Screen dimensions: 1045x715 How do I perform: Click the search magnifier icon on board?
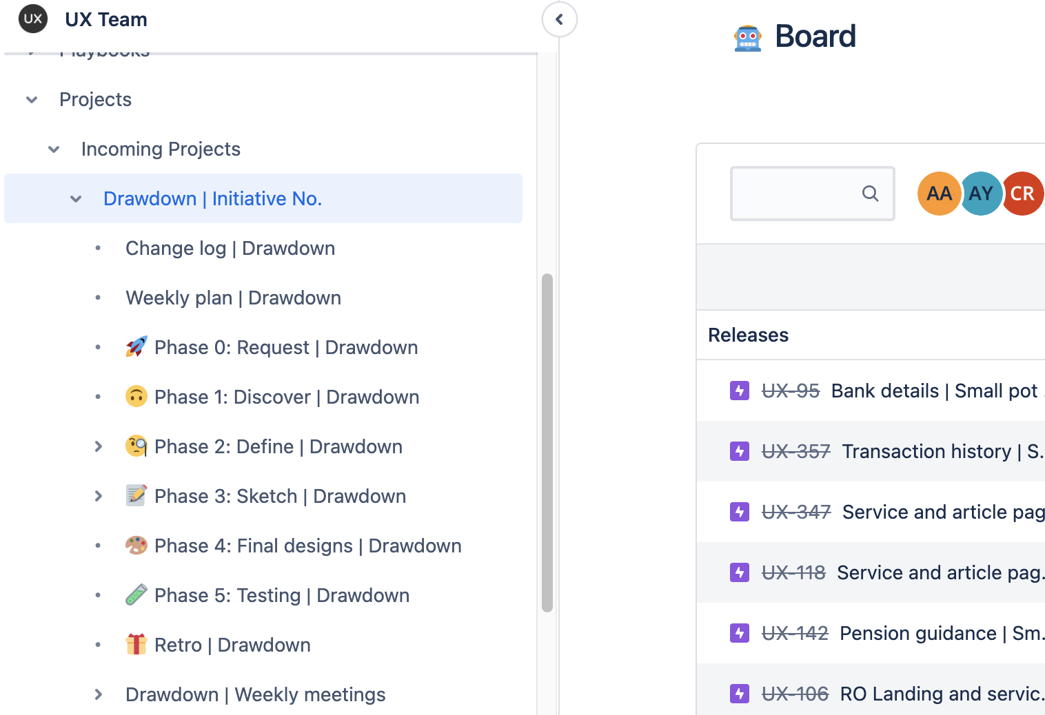tap(870, 194)
